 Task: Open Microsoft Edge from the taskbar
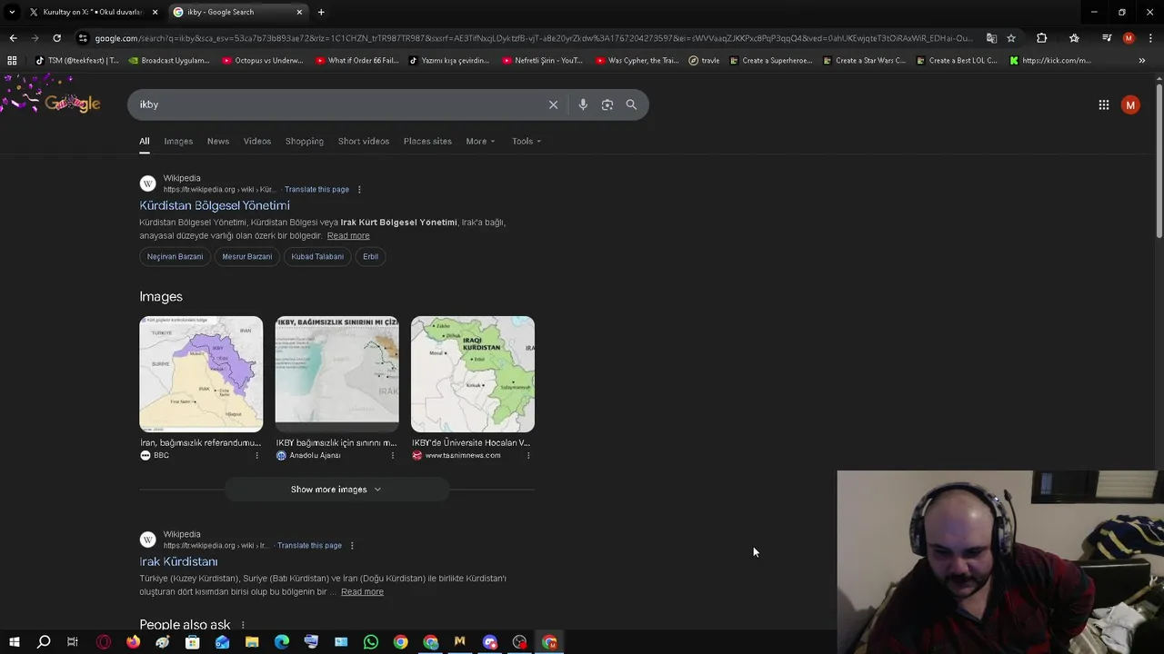click(282, 642)
